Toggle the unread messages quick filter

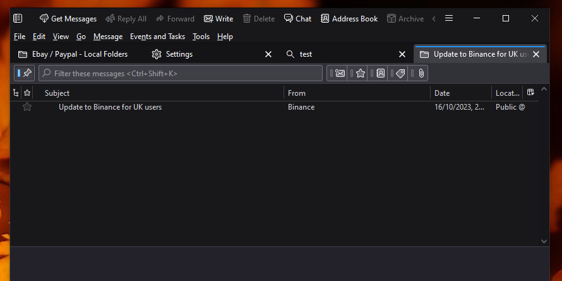(x=340, y=74)
